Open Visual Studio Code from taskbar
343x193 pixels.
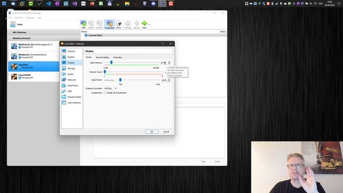pyautogui.click(x=48, y=4)
